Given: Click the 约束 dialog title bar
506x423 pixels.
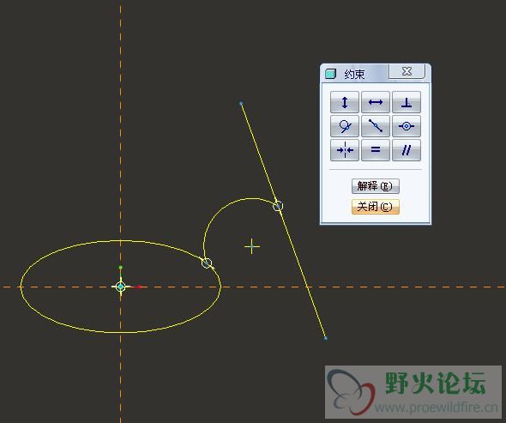Looking at the screenshot, I should click(x=355, y=74).
